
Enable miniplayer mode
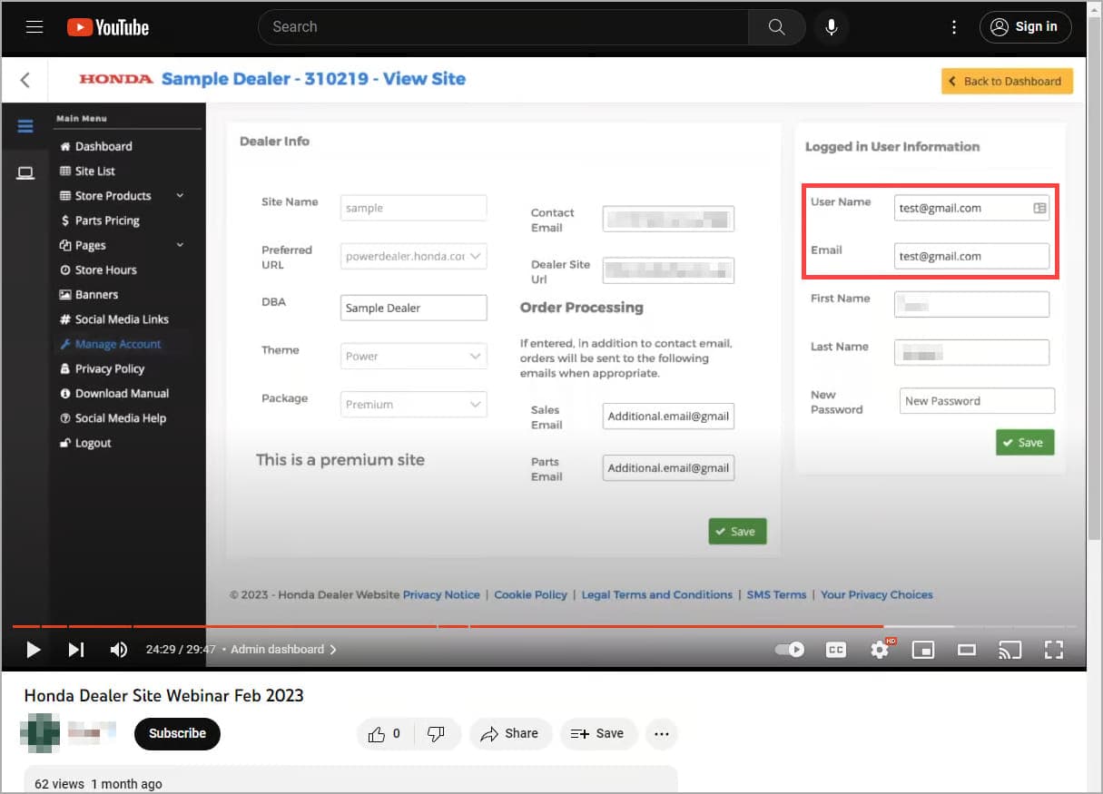click(x=923, y=650)
